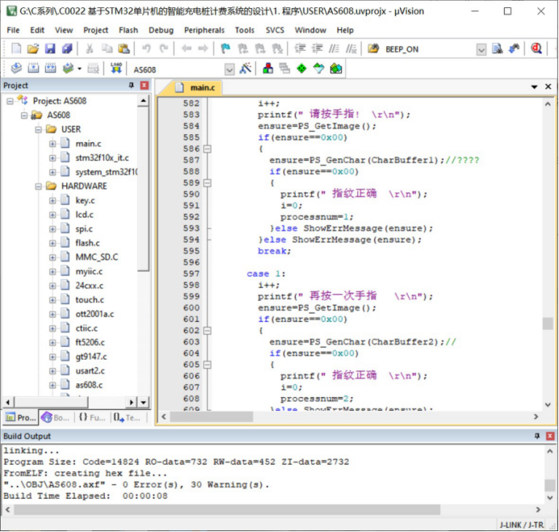Viewport: 559px width, 532px height.
Task: Select stm32f10x_it.c in project tree
Action: tap(102, 158)
